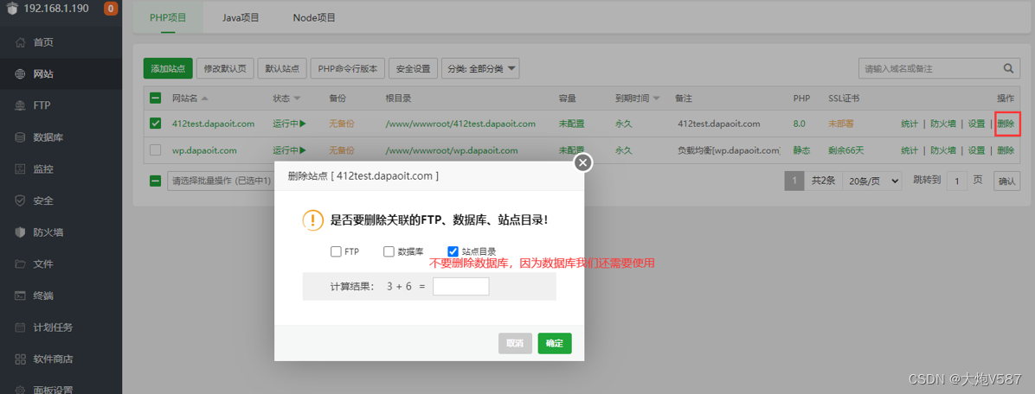
Task: Click the play icon next to wp.dapaoit.com 运行中
Action: [302, 150]
